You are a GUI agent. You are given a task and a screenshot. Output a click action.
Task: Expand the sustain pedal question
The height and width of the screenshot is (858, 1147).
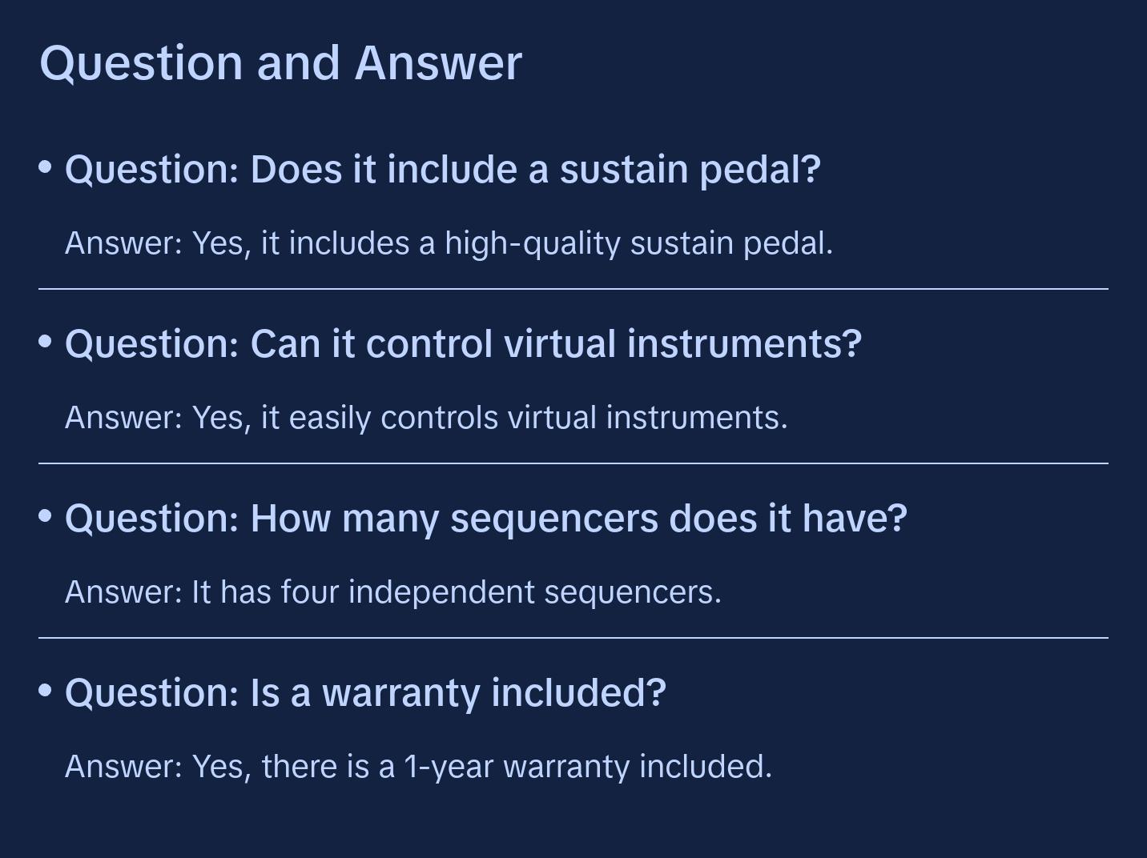(442, 170)
